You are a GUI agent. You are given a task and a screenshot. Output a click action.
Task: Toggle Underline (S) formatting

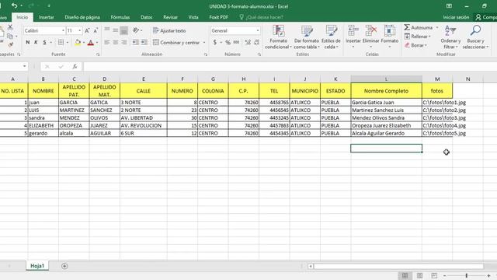point(44,42)
